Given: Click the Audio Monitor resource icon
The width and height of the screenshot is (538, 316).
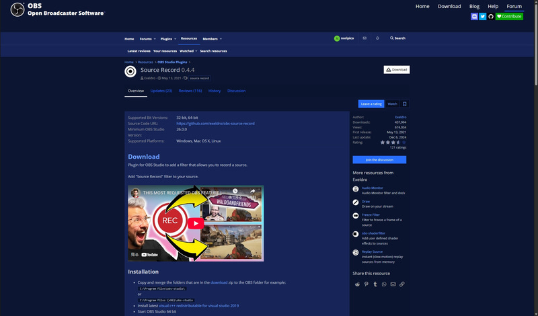Looking at the screenshot, I should click(356, 189).
